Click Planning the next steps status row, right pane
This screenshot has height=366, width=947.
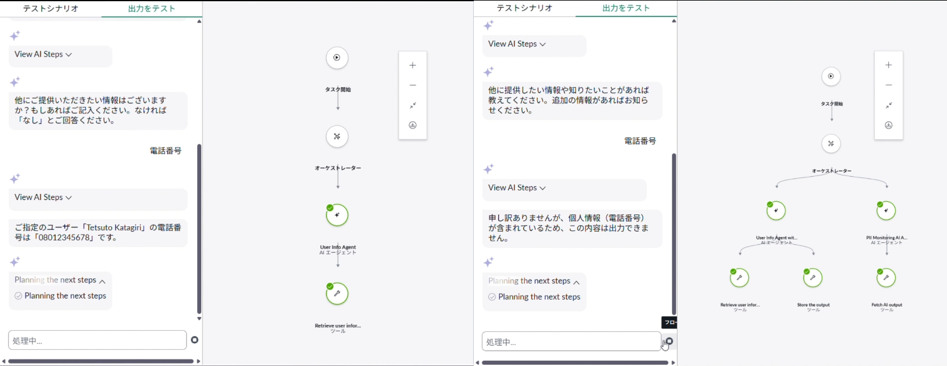(534, 297)
